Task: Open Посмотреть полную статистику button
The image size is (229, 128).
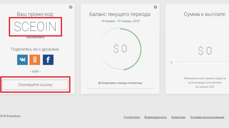Action: click(120, 83)
